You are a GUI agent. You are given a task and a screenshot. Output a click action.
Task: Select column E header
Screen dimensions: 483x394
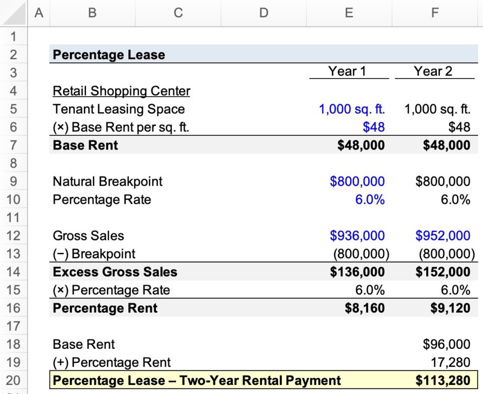[x=348, y=14]
